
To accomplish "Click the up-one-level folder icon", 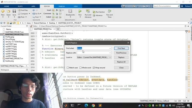I will pyautogui.click(x=8, y=23).
